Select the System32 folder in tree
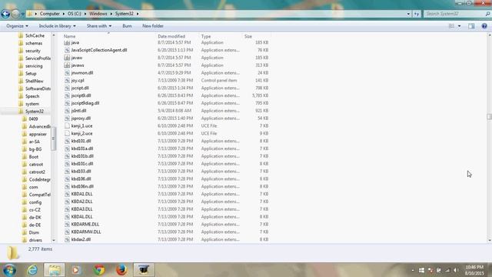Viewport: 492px width, 277px height. (x=34, y=112)
